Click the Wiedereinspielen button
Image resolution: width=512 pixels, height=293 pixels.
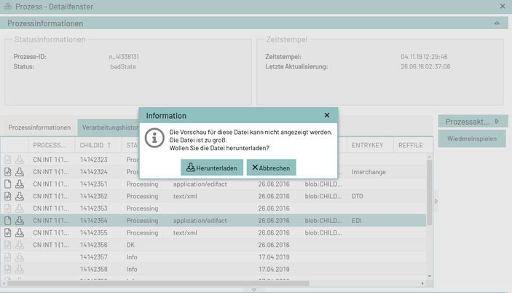tap(471, 138)
